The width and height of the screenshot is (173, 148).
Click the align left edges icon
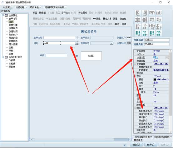(x=138, y=13)
